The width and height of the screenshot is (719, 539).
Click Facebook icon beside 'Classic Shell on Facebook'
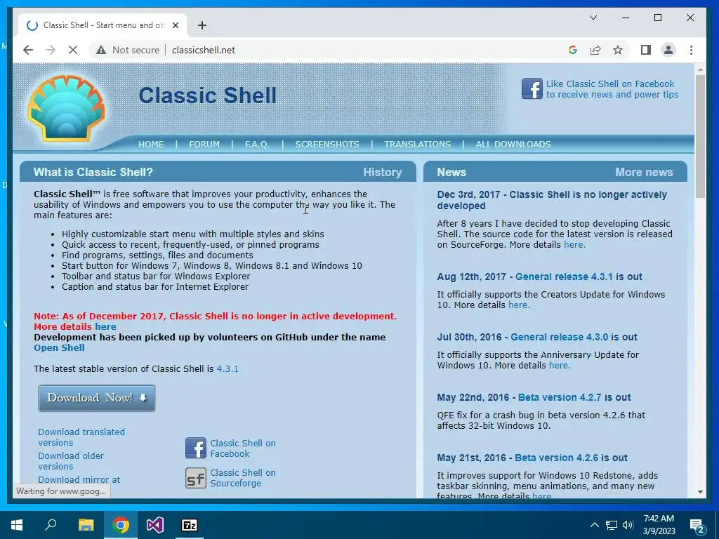(196, 448)
